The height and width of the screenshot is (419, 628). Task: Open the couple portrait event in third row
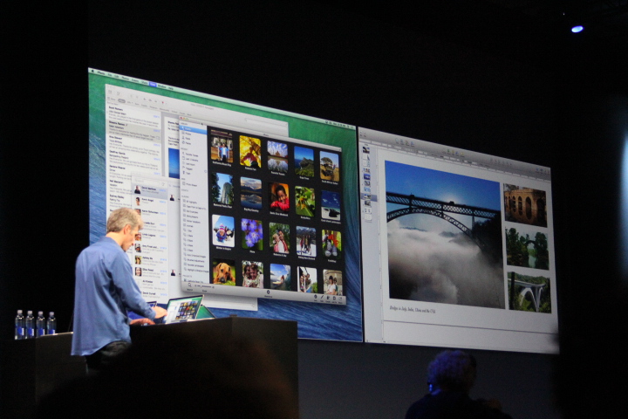pyautogui.click(x=280, y=237)
